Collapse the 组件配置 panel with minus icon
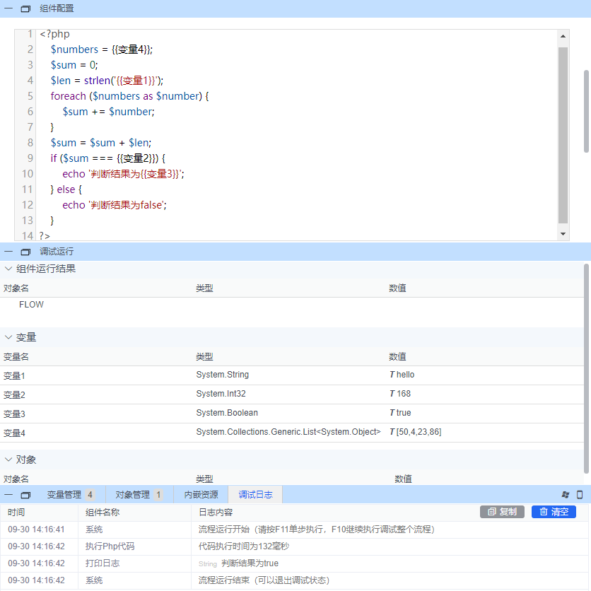The image size is (591, 591). click(x=9, y=9)
